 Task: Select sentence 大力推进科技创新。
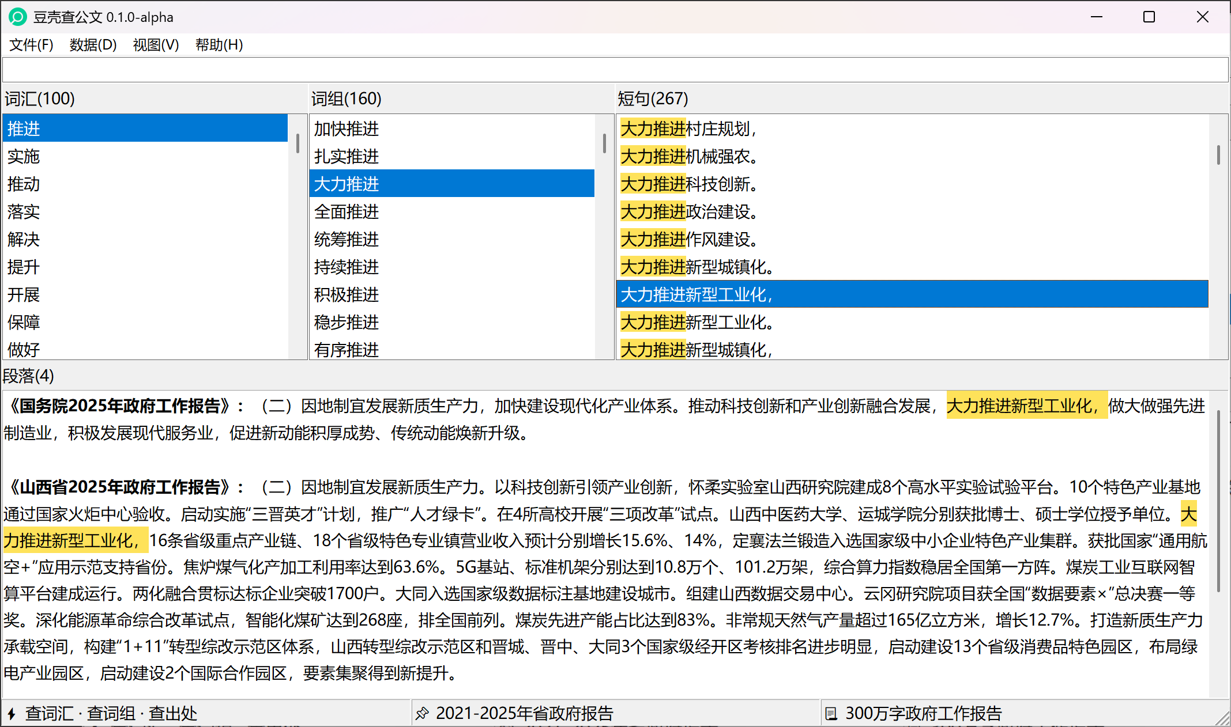689,184
